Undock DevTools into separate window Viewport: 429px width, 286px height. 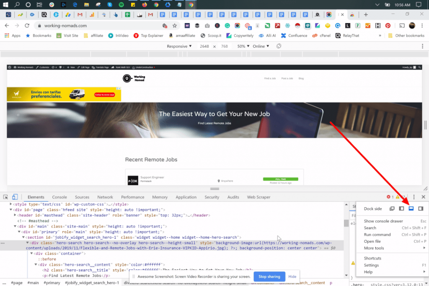(392, 209)
